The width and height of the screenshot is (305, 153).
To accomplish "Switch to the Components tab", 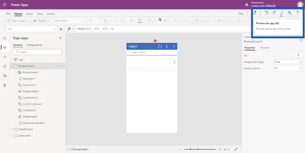I will pyautogui.click(x=34, y=45).
